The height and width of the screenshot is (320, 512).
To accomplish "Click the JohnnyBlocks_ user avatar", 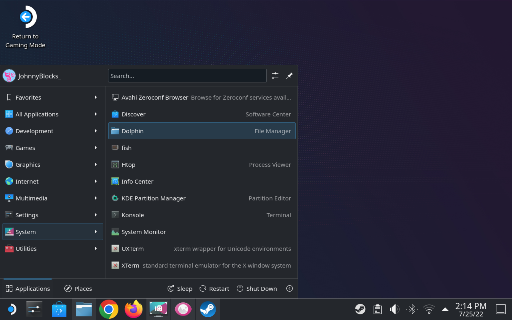I will point(9,76).
